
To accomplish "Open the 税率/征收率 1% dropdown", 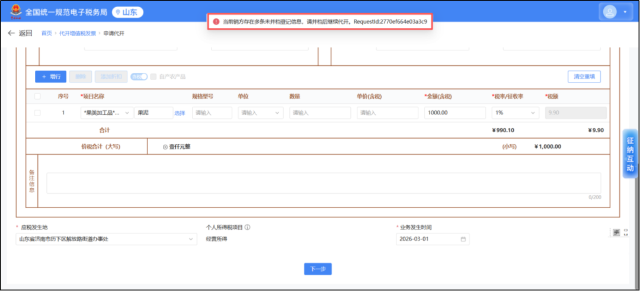I will tap(515, 113).
